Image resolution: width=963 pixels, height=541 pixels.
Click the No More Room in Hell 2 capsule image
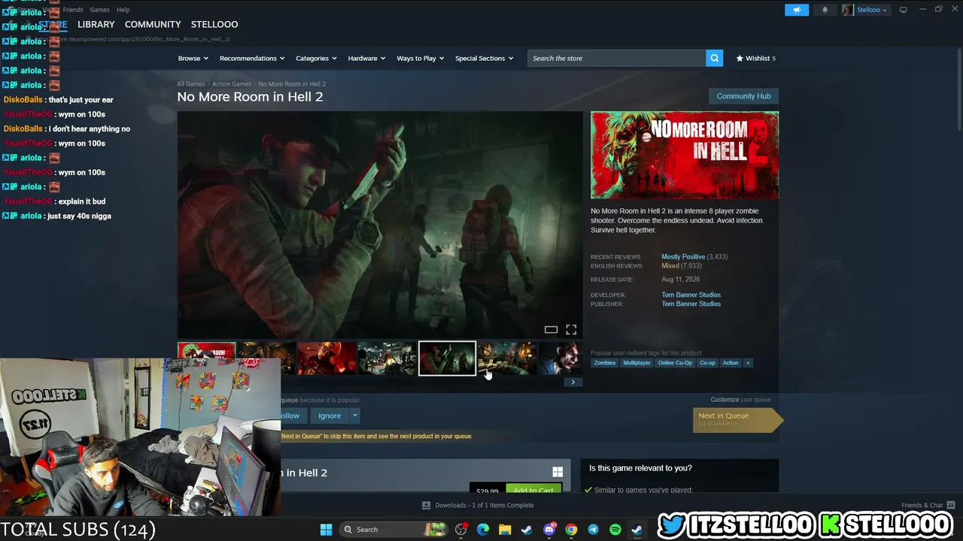685,155
